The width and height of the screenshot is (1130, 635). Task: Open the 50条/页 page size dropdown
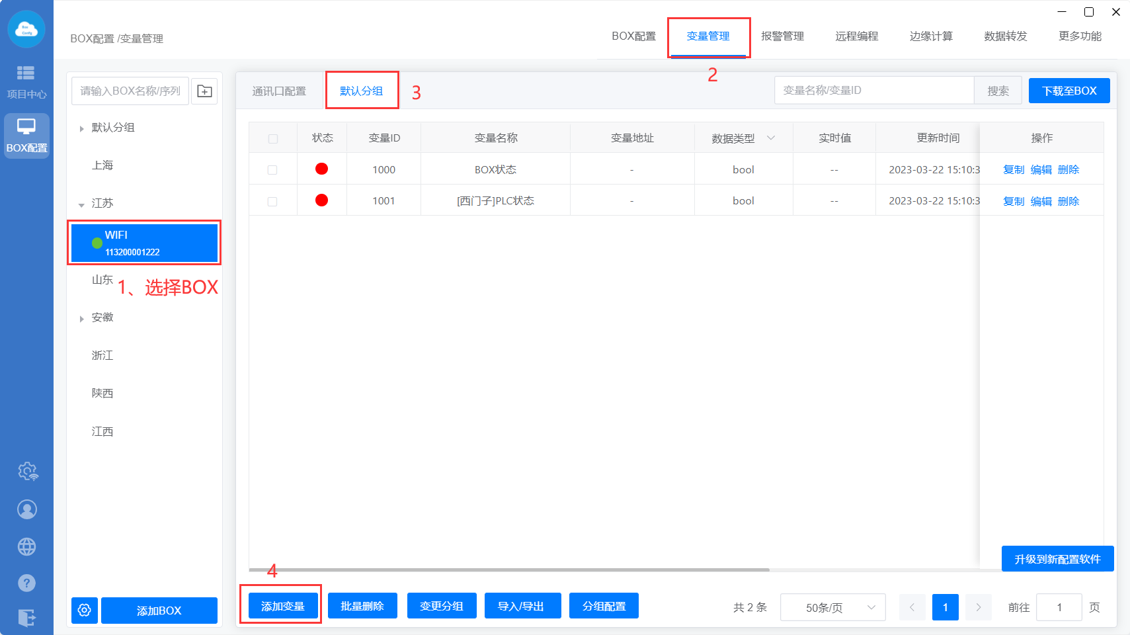click(832, 607)
